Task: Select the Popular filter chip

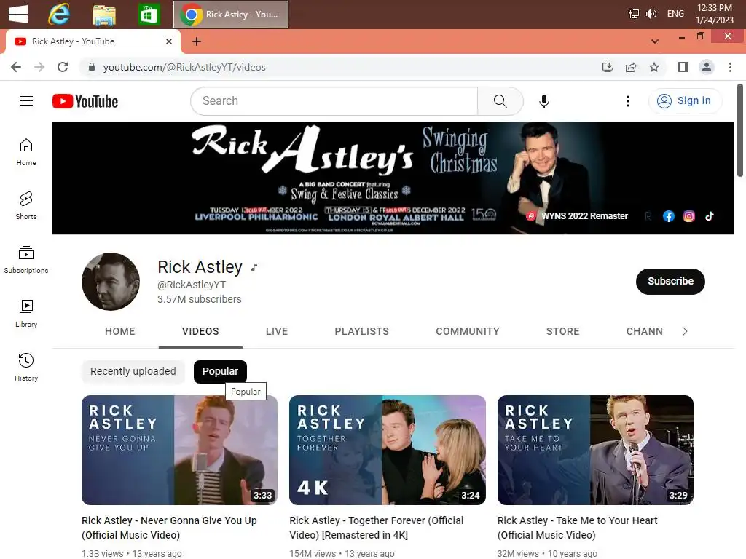Action: pos(220,371)
